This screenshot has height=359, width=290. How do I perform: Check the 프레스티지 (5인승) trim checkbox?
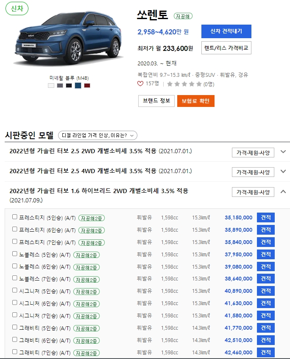[15, 217]
